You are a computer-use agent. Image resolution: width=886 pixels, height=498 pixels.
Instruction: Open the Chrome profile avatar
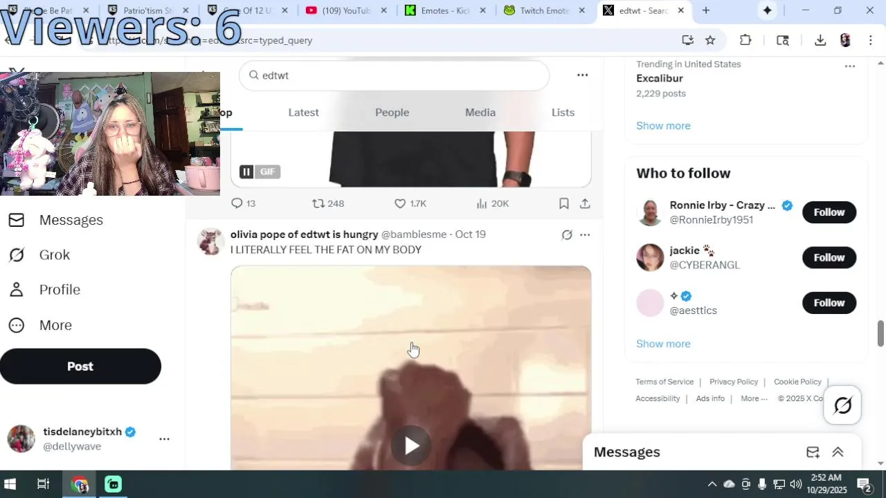click(845, 40)
